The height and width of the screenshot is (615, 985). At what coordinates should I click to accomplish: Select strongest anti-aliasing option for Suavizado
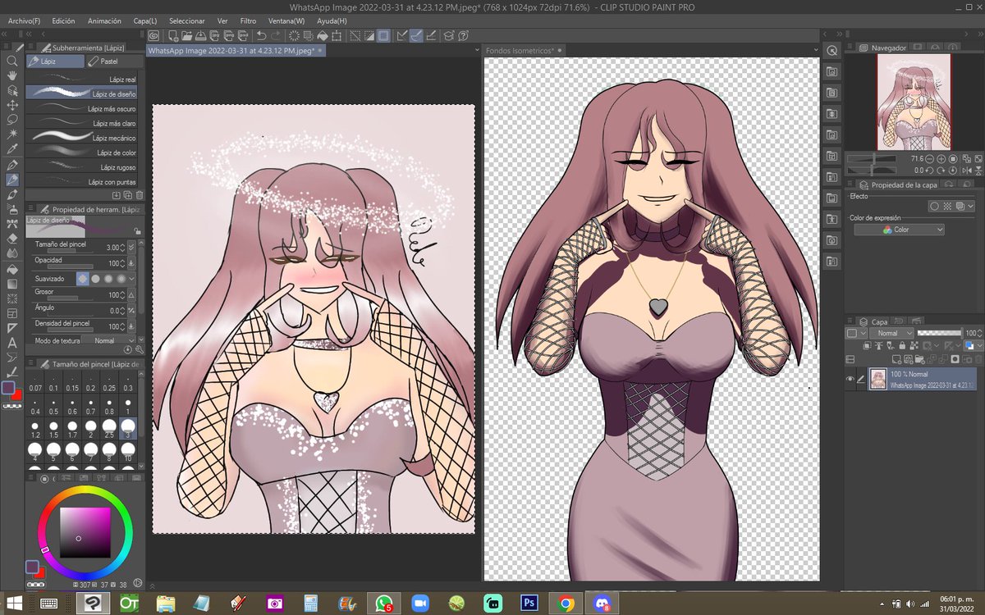pyautogui.click(x=121, y=279)
